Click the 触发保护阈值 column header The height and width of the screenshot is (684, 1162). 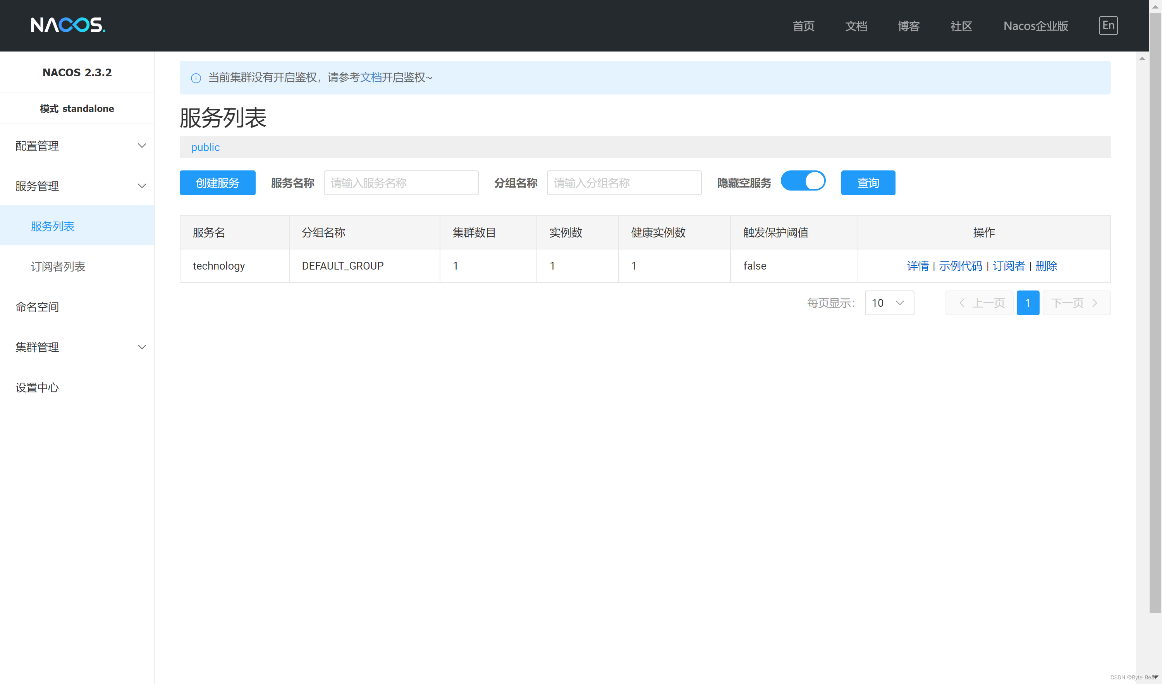point(794,232)
